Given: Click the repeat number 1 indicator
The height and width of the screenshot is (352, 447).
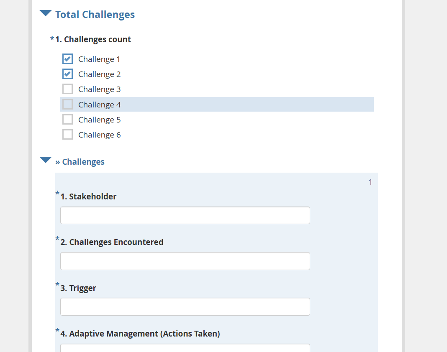Looking at the screenshot, I should click(370, 182).
